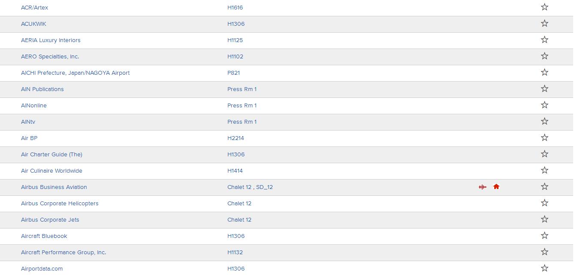Toggle favorite star for AIN Publications
Screen dimensions: 574x277
544,88
